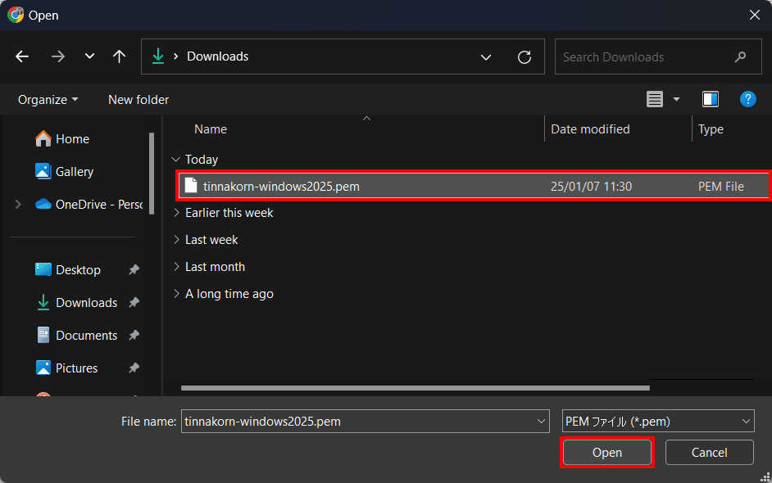
Task: Select tinnakorn-windows2025.pem file
Action: click(x=473, y=186)
